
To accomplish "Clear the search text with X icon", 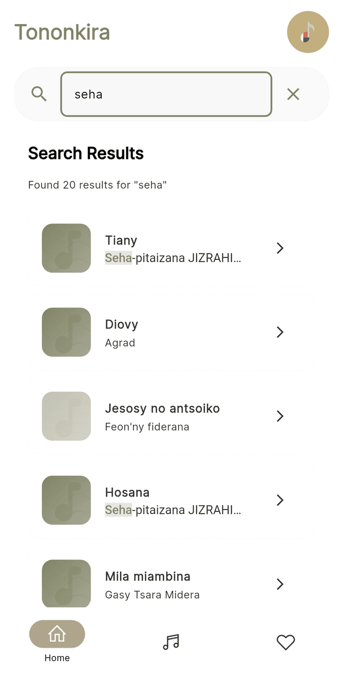I will (x=293, y=95).
